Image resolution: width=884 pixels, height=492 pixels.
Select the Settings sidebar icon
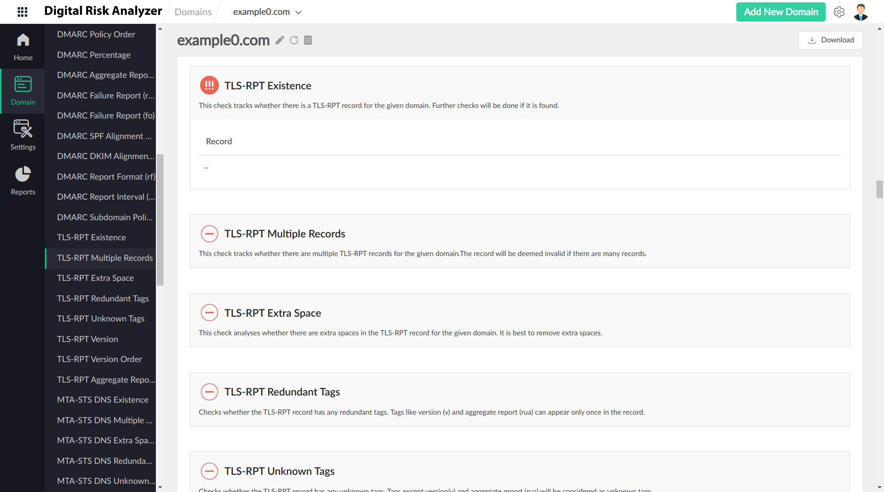[x=23, y=135]
